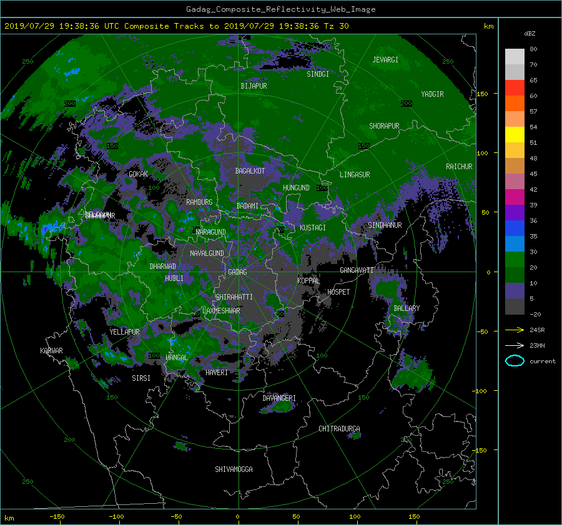Select the KOPPAL label
Image resolution: width=562 pixels, height=525 pixels.
308,281
